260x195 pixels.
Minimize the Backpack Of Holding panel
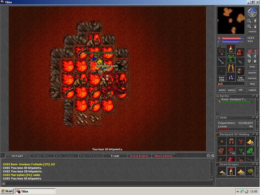coord(254,134)
